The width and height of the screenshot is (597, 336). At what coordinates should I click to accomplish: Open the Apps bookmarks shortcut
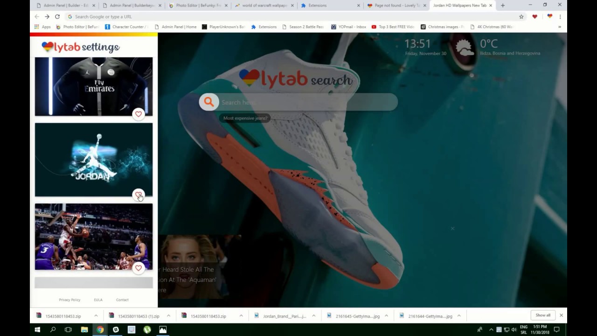(x=42, y=27)
